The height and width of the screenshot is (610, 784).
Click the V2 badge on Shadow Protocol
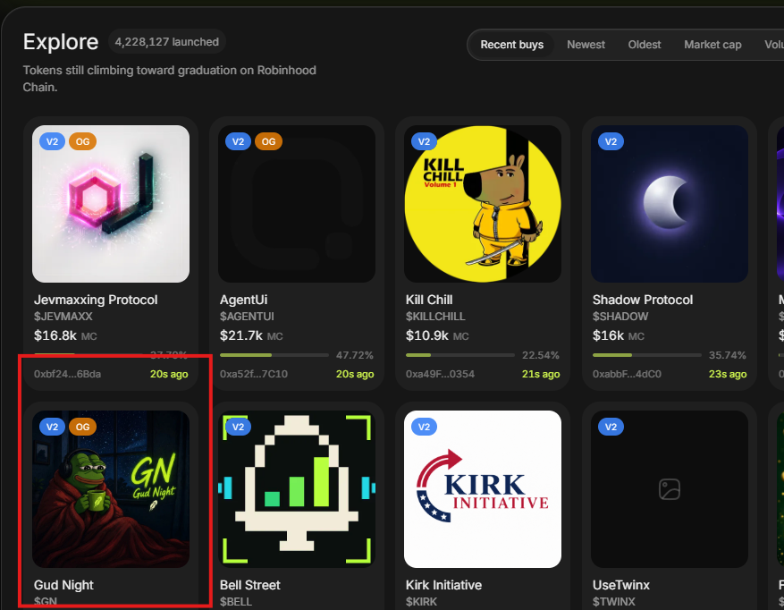pos(611,141)
